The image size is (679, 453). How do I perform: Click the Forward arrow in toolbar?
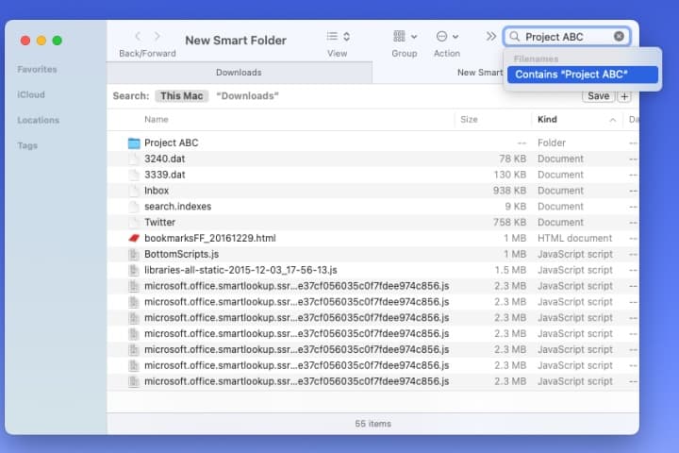pos(157,37)
